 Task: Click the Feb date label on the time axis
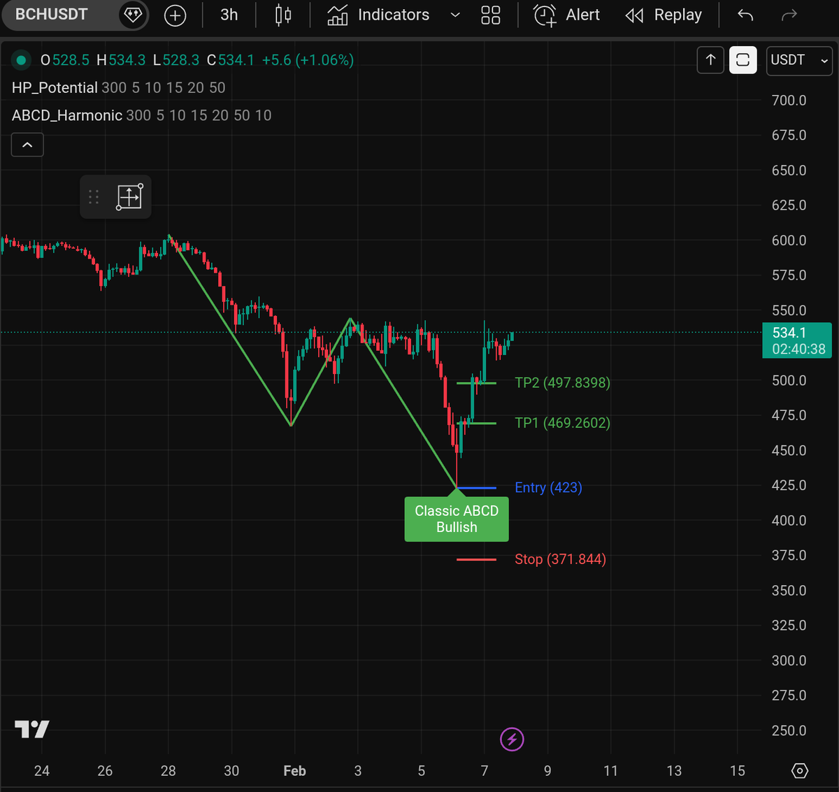click(x=294, y=770)
